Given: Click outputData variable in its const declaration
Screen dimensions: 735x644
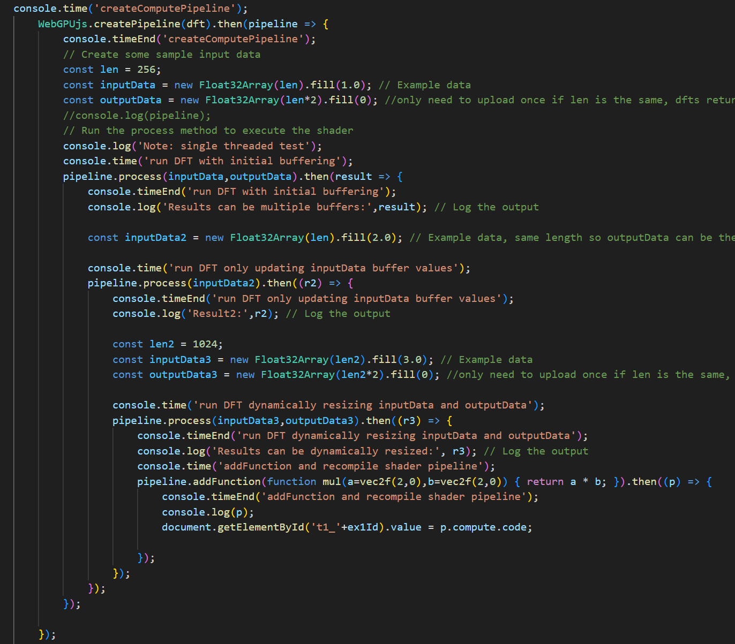Looking at the screenshot, I should coord(131,100).
